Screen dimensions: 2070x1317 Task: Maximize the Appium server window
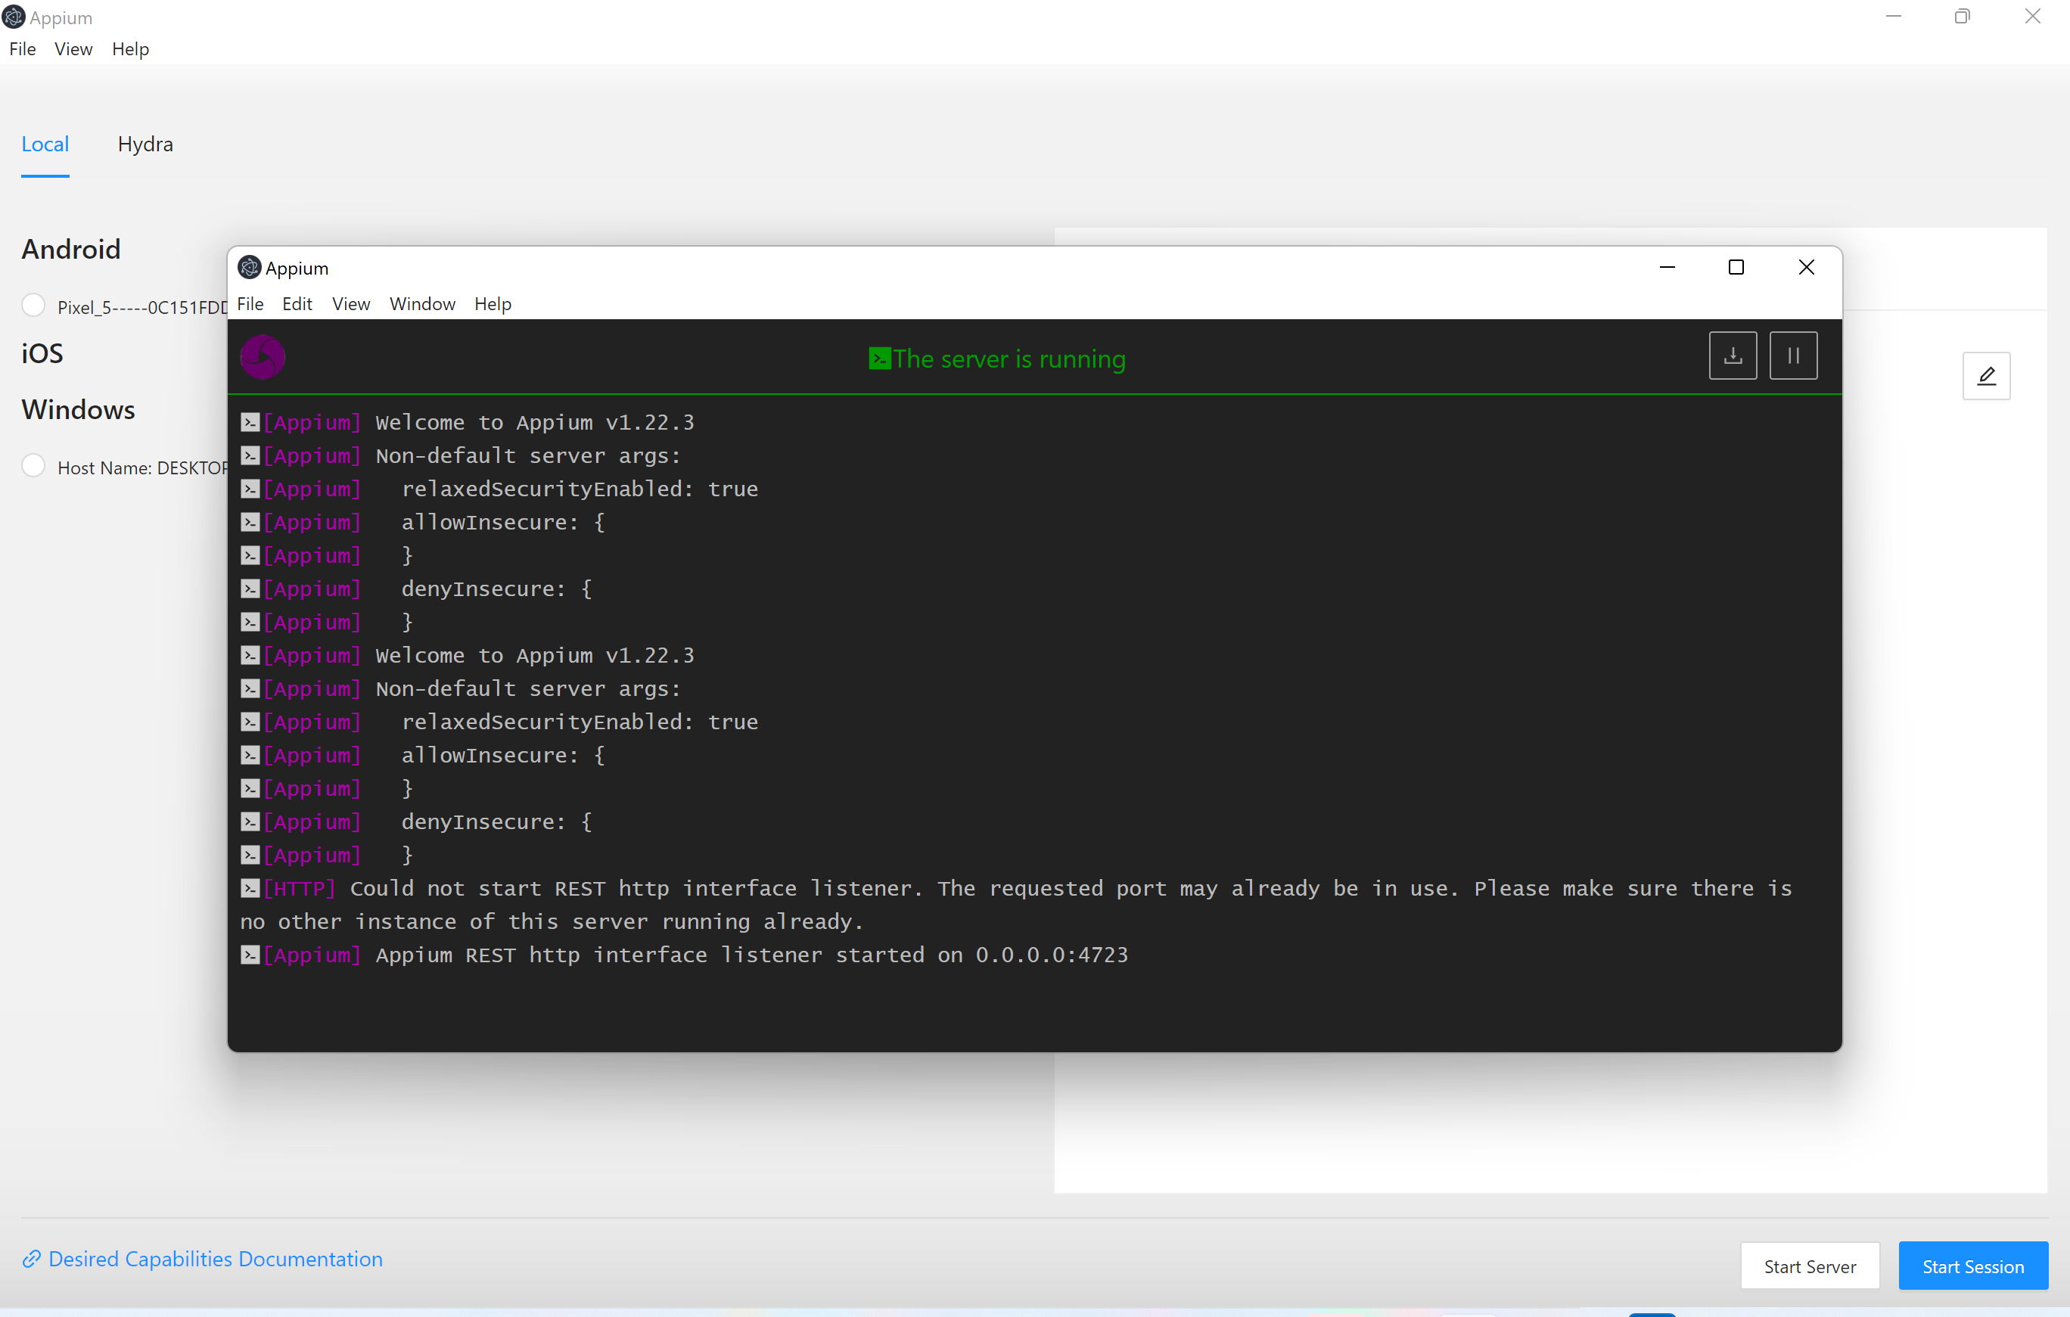[1736, 267]
